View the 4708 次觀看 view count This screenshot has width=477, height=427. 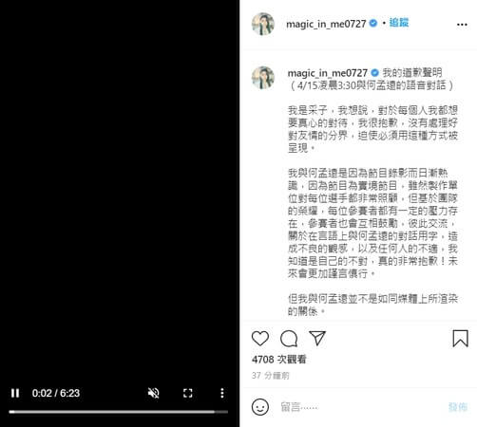click(279, 360)
